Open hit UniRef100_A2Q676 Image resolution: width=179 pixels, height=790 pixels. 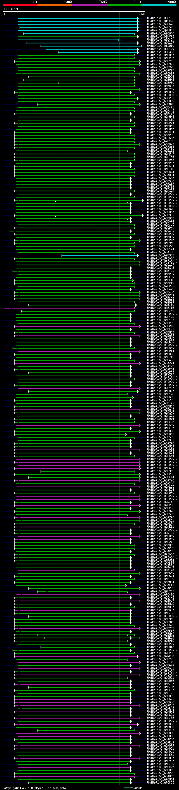click(161, 24)
